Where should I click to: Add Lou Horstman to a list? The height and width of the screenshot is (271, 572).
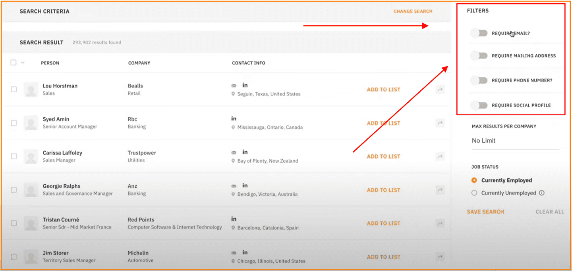point(383,89)
